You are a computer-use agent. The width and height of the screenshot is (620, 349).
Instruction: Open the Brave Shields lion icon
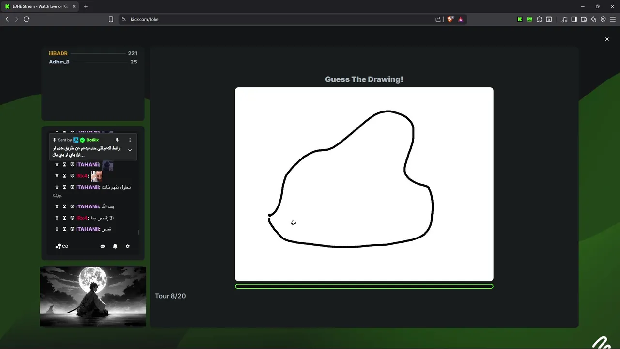pyautogui.click(x=450, y=19)
